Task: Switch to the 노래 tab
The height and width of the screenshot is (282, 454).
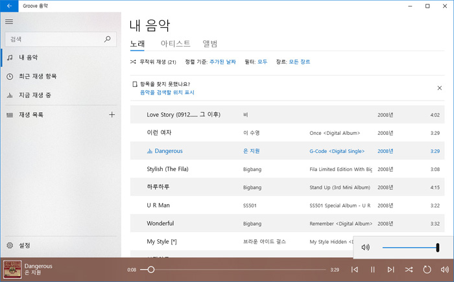Action: pos(137,43)
